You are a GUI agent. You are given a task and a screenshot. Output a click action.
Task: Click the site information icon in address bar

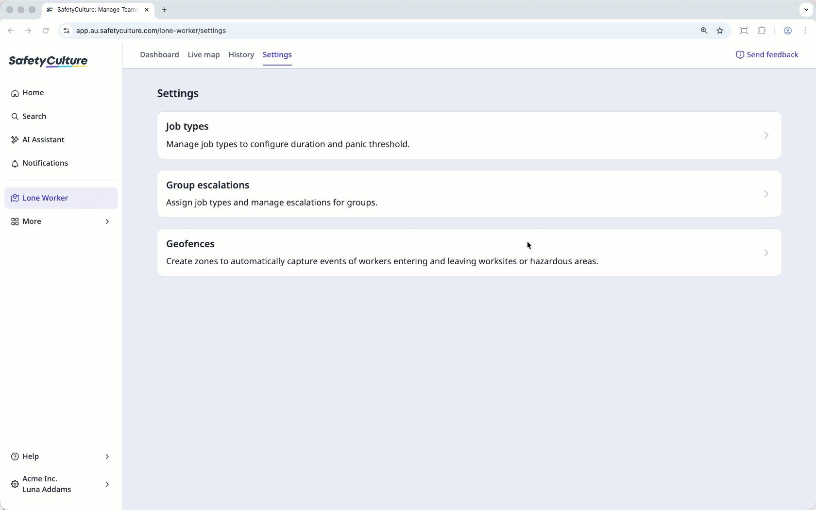67,31
